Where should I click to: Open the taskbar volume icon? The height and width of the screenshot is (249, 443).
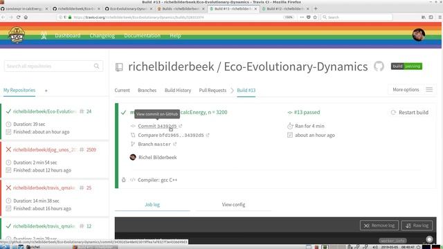coord(375,247)
